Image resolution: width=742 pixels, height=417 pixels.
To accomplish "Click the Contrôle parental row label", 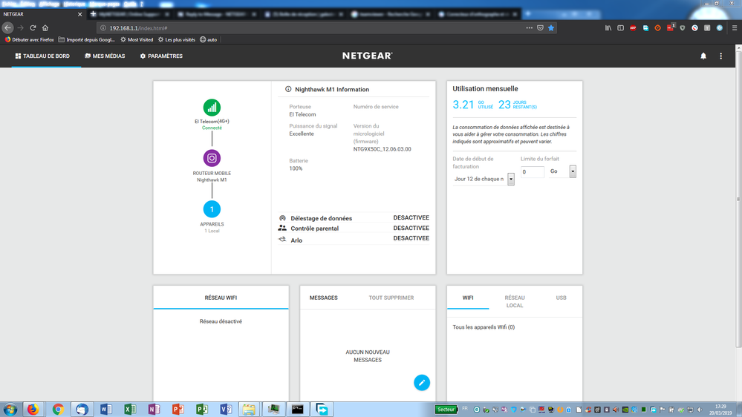I will tap(315, 228).
